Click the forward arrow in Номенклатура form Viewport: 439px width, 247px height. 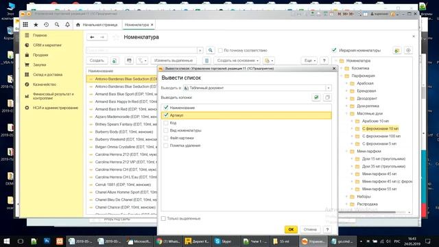(102, 37)
